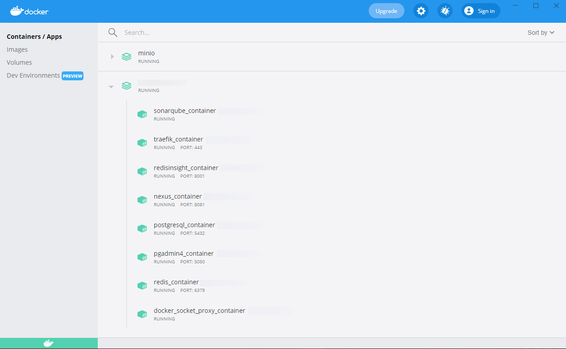Viewport: 566px width, 349px height.
Task: Select redis_container name text
Action: pyautogui.click(x=176, y=282)
